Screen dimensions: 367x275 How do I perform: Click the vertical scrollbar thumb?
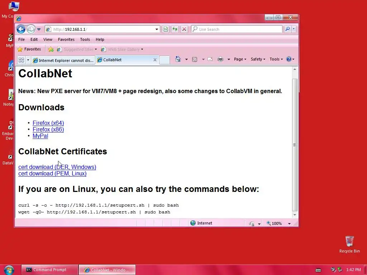click(x=295, y=145)
